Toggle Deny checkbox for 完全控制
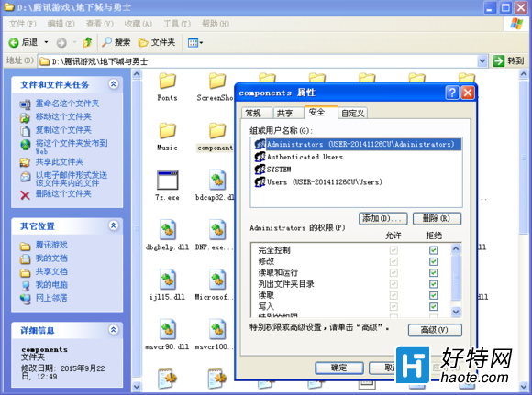 (433, 250)
